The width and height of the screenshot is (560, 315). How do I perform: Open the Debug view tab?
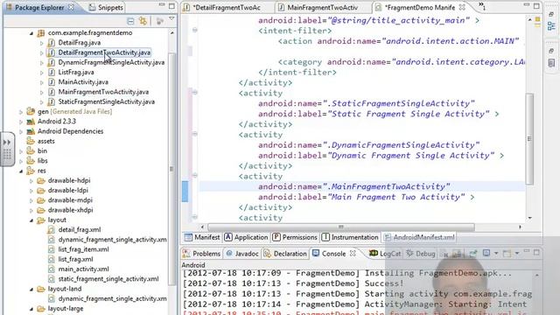(421, 254)
